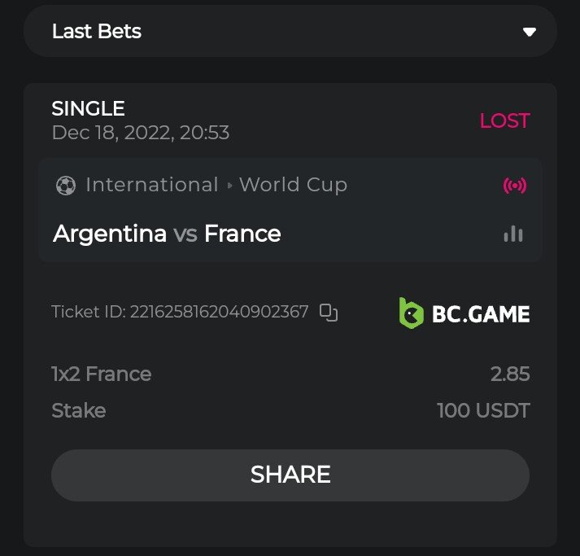This screenshot has height=556, width=580.
Task: Open match statistics bar chart icon
Action: (x=513, y=234)
